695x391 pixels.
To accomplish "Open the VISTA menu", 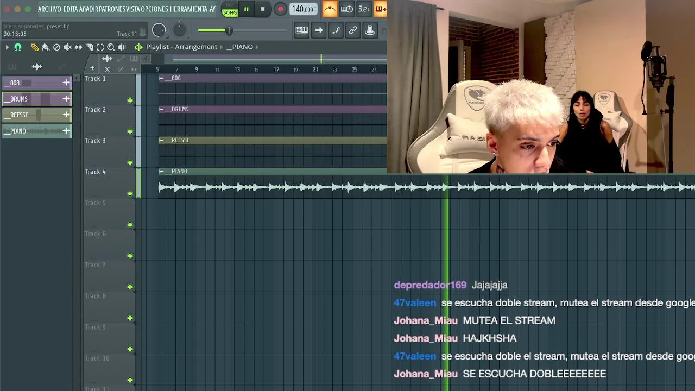I will pyautogui.click(x=133, y=9).
